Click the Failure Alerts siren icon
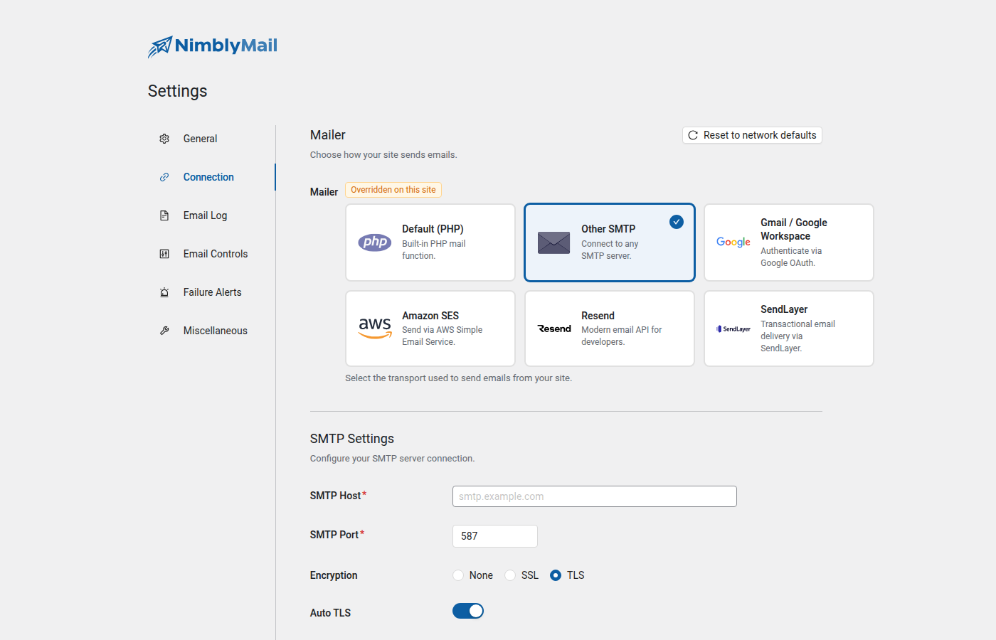Screen dimensions: 996x640 click(x=164, y=292)
